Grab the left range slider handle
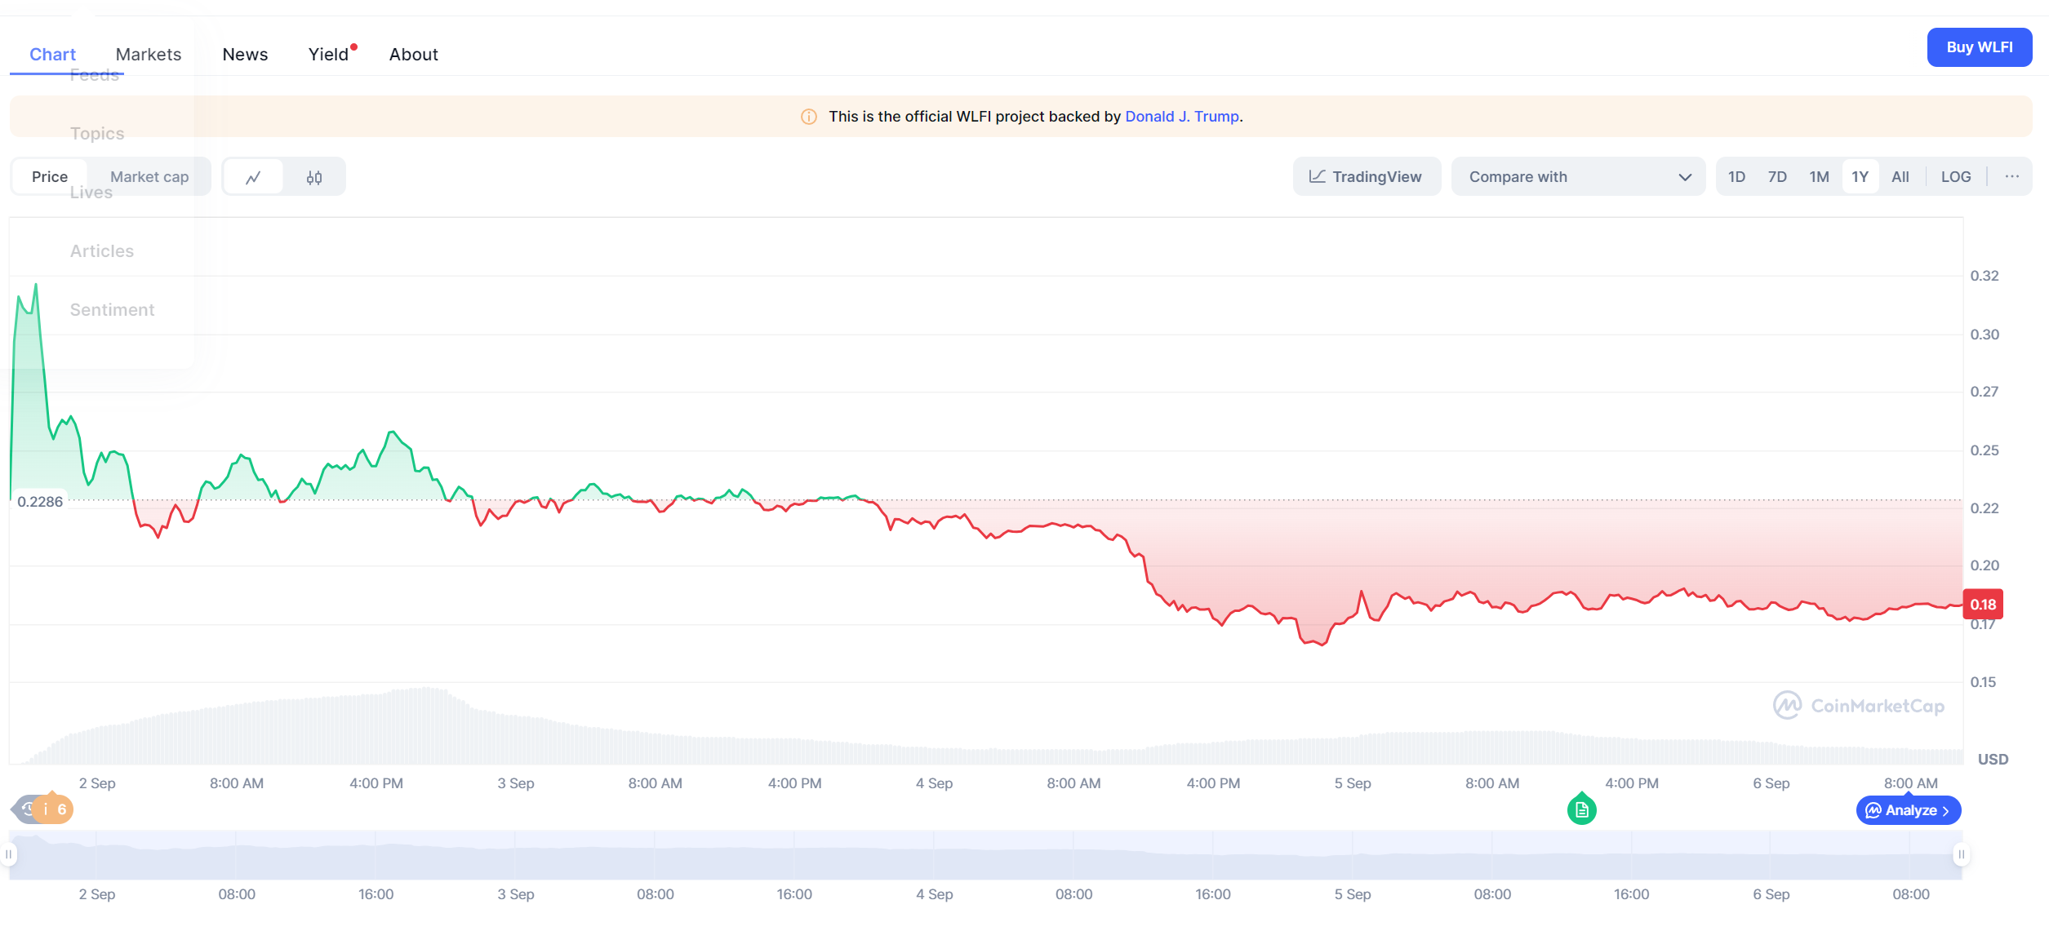 tap(9, 854)
